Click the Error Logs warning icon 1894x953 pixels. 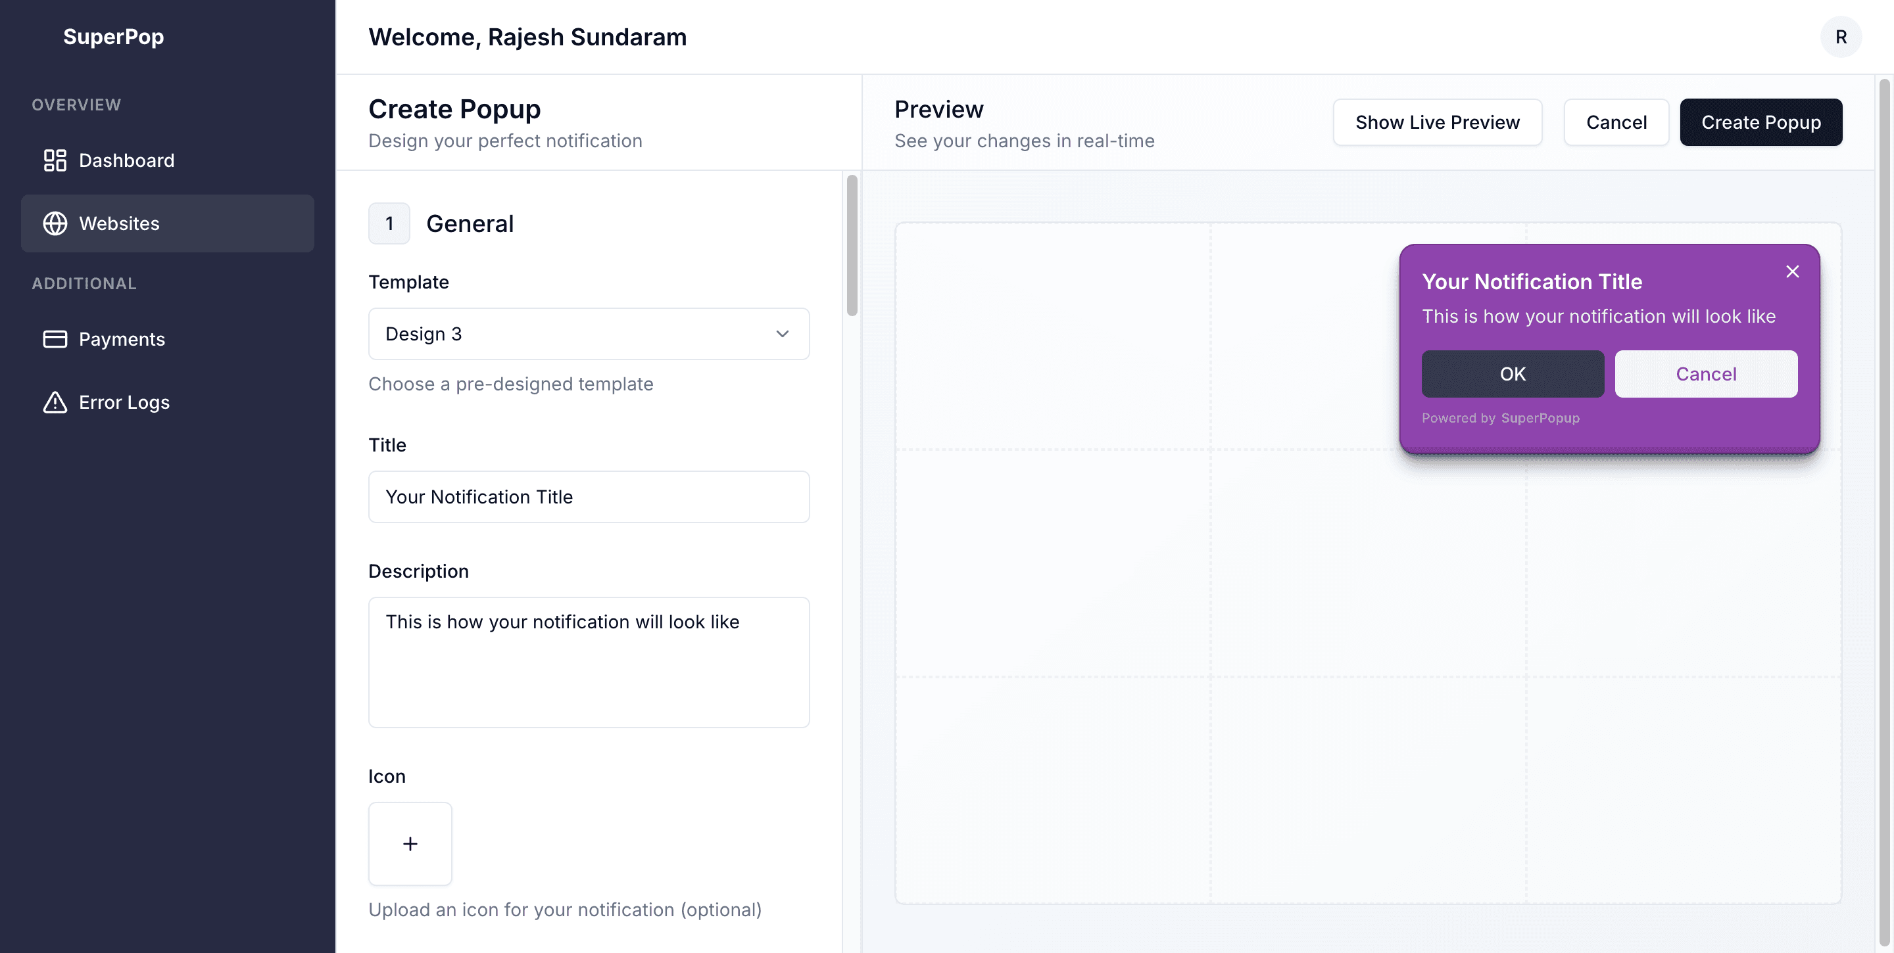tap(55, 402)
